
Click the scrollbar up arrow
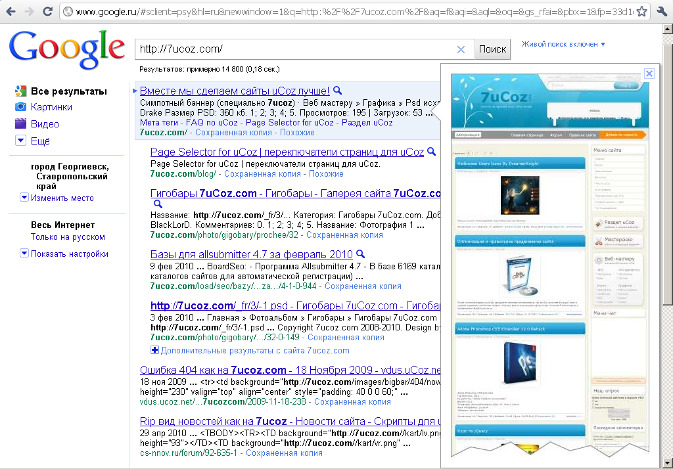click(x=668, y=29)
